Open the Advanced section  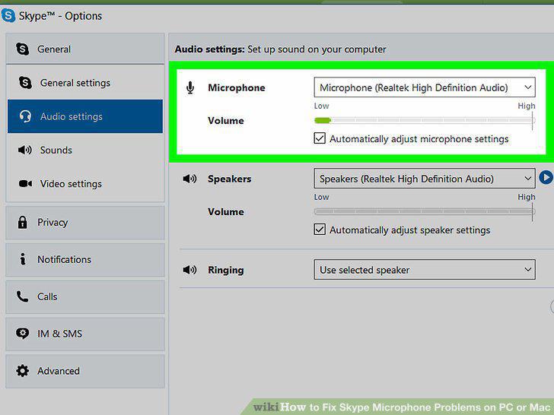point(85,371)
